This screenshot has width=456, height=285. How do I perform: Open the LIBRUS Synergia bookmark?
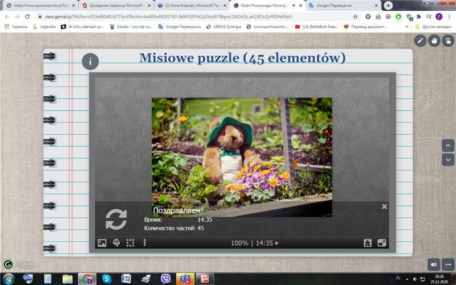click(223, 26)
